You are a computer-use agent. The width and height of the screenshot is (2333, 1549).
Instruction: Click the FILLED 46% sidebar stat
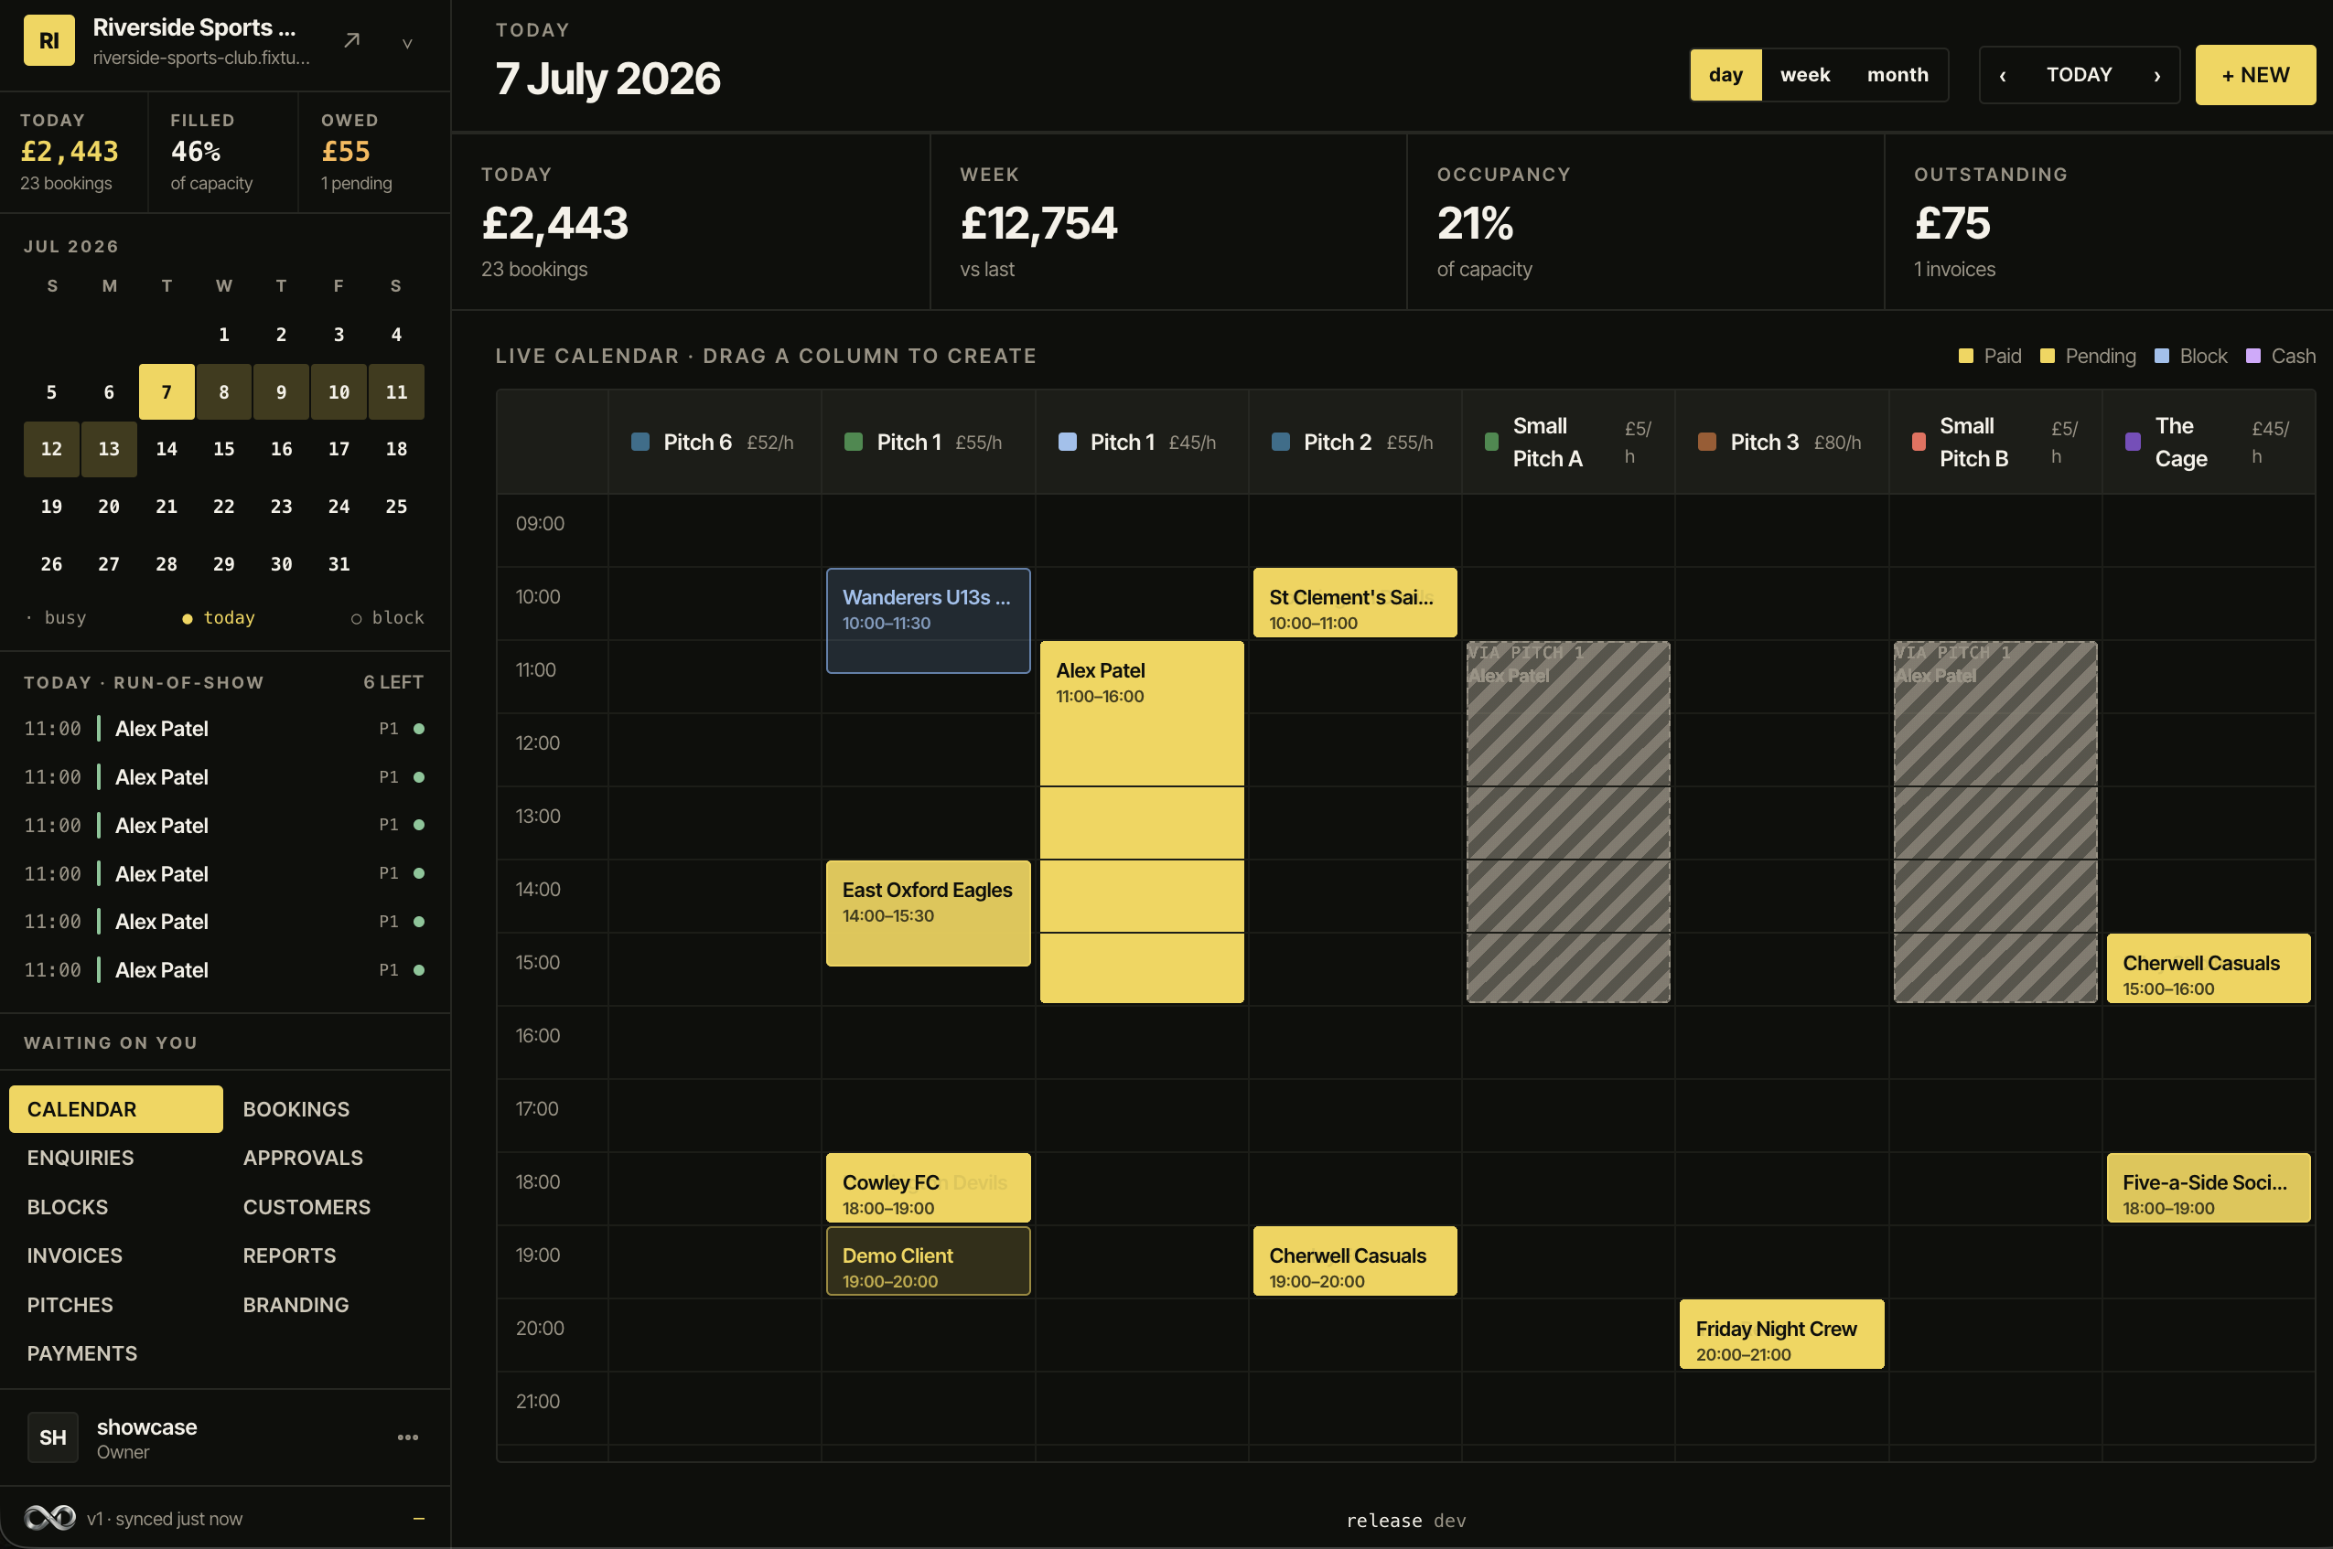(x=223, y=152)
